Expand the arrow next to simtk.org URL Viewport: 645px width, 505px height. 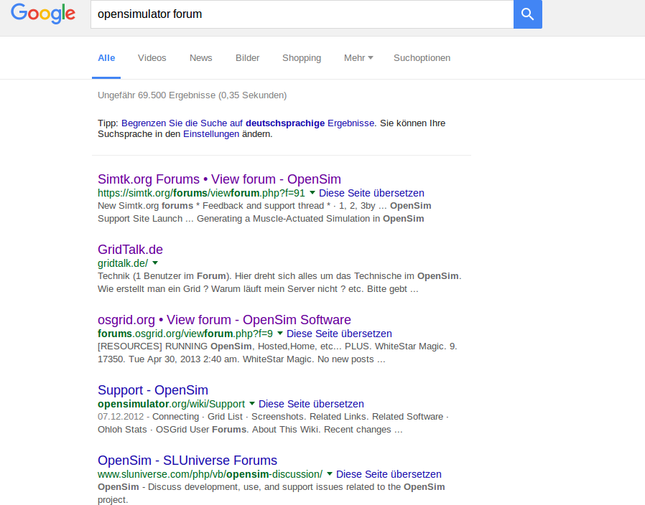click(x=312, y=193)
